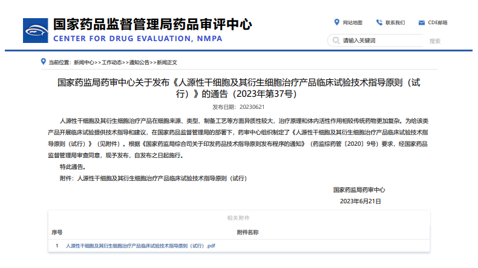Image resolution: width=478 pixels, height=268 pixels.
Task: Go to 新闻中心 in the breadcrumb
Action: [x=83, y=62]
